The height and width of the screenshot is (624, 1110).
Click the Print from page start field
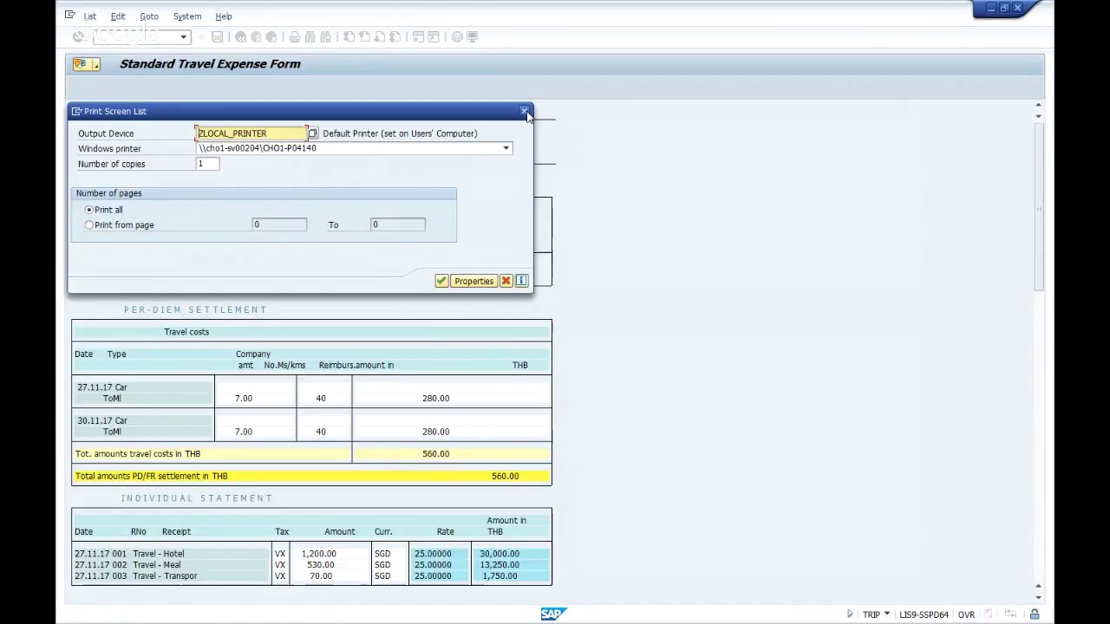coord(279,224)
